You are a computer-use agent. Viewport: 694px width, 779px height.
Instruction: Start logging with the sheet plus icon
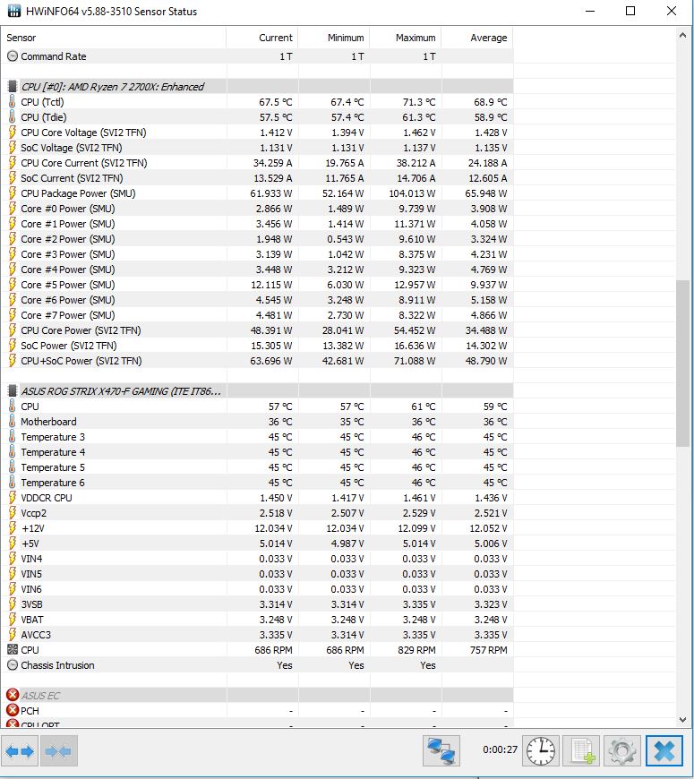(x=583, y=750)
